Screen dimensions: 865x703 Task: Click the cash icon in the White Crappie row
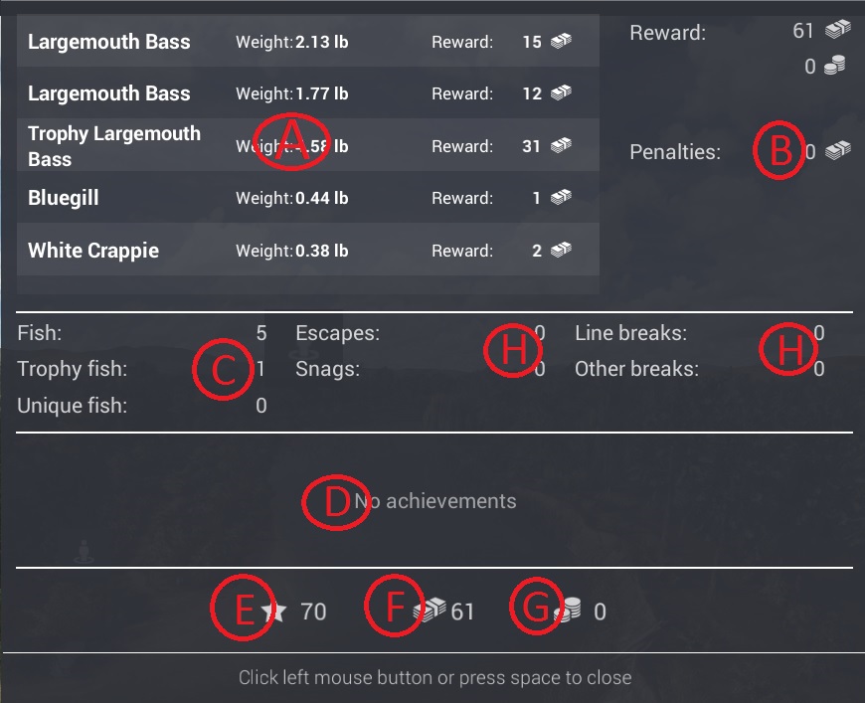562,251
